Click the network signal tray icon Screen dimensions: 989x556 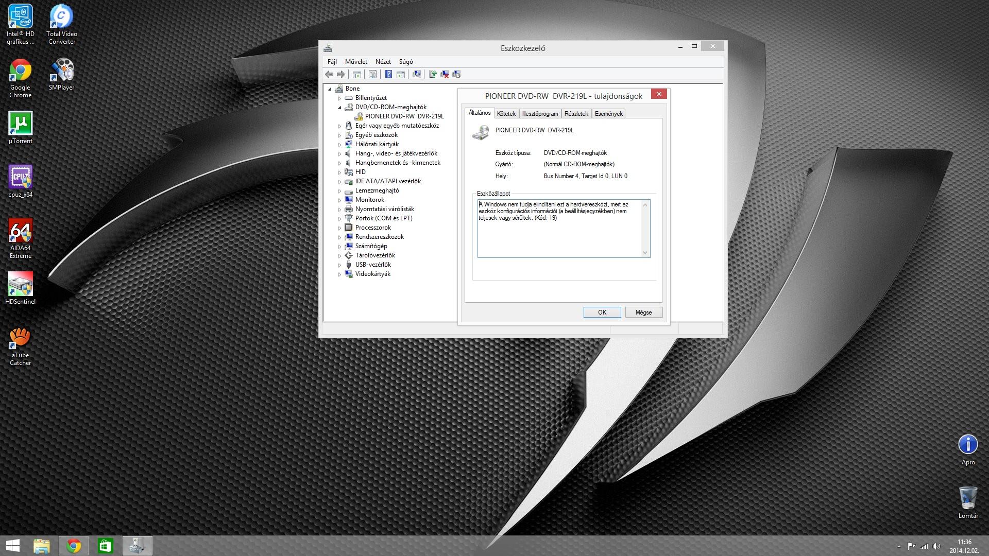(x=924, y=546)
